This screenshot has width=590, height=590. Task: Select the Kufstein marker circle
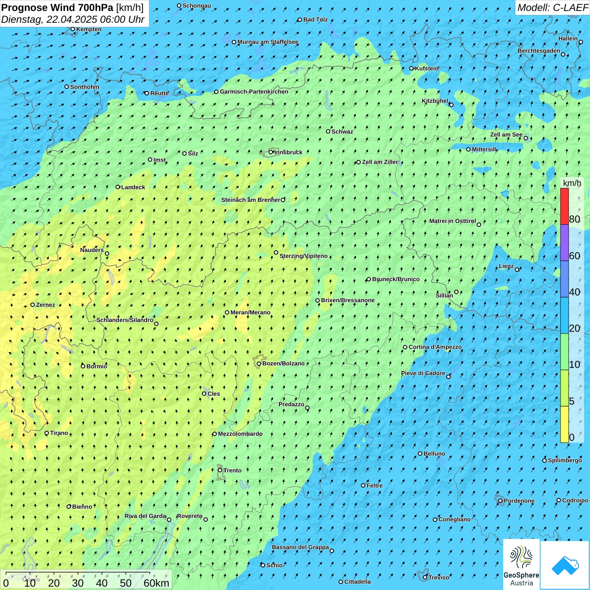412,68
